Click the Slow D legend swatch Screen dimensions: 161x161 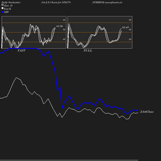click(x=3, y=5)
